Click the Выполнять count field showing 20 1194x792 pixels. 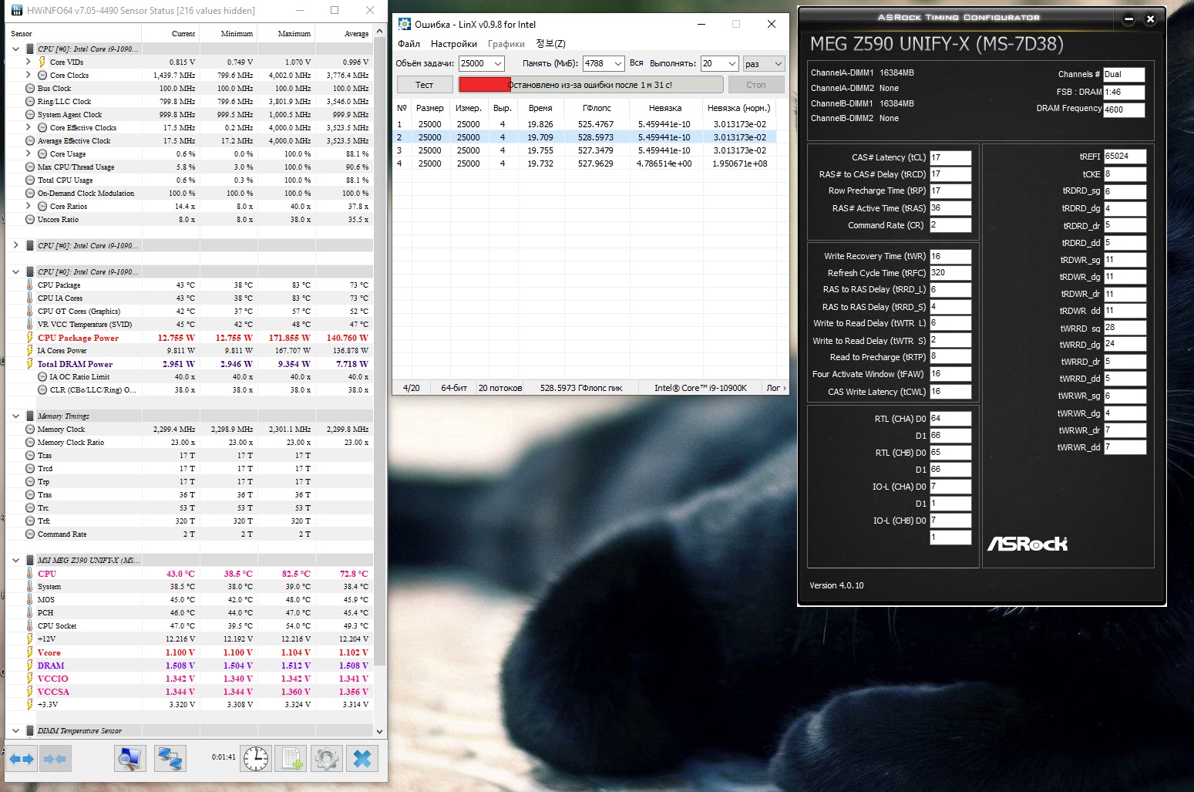point(719,64)
